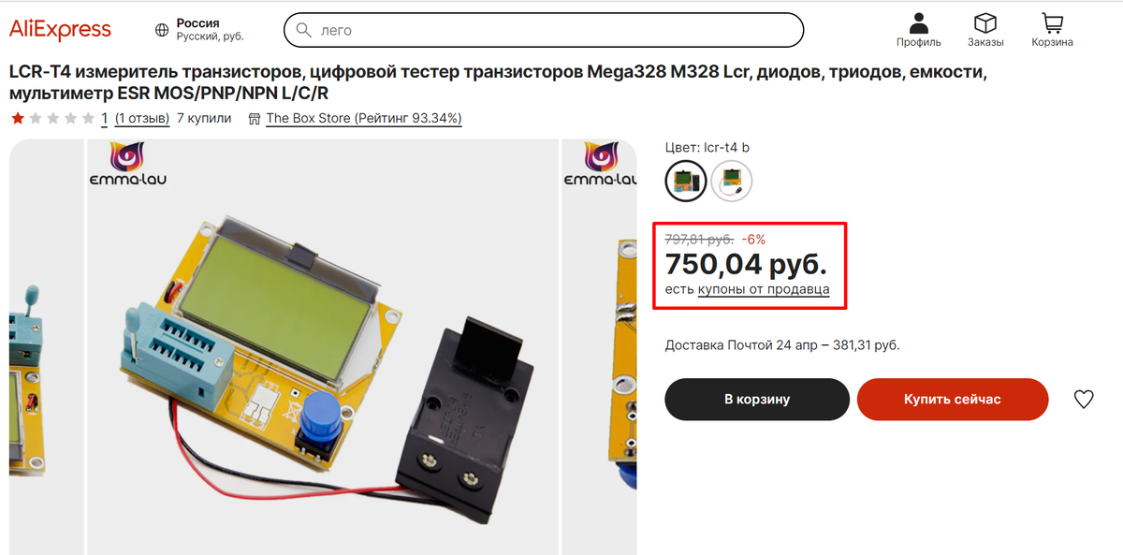Click the search field containing лего
The width and height of the screenshot is (1123, 555).
tap(544, 30)
